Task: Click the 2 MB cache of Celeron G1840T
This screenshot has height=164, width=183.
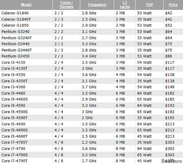Action: tap(120, 19)
